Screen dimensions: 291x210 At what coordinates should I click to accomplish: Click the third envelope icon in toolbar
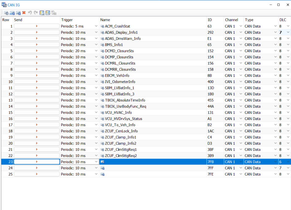pyautogui.click(x=18, y=13)
